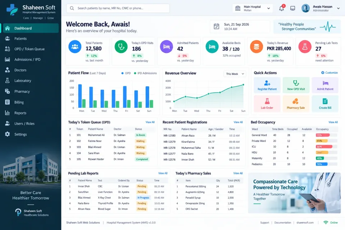Click the Naila Bano Thyroid Profile lab row
Image resolution: width=345 pixels, height=230 pixels.
coord(118,203)
